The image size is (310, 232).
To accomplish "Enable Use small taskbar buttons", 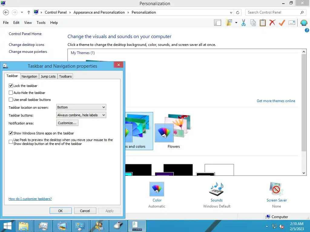I will pos(11,100).
